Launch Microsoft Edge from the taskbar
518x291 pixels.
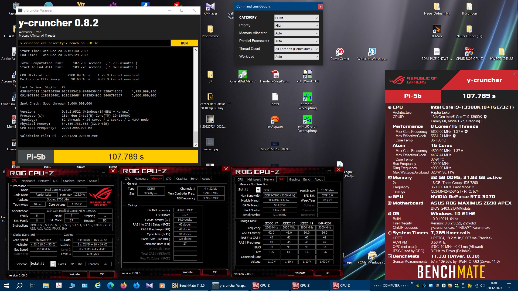coord(111,286)
